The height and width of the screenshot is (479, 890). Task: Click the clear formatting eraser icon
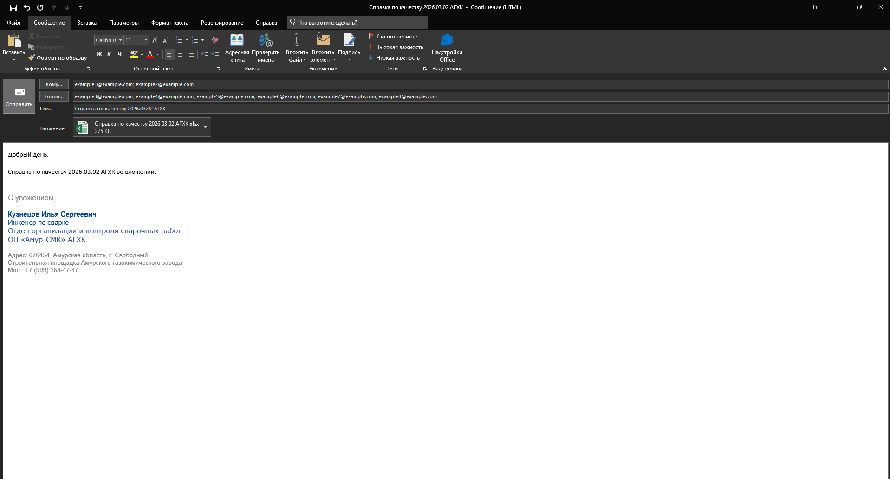[215, 40]
